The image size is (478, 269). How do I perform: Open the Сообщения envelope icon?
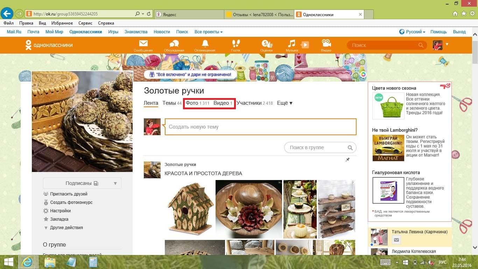[x=143, y=44]
